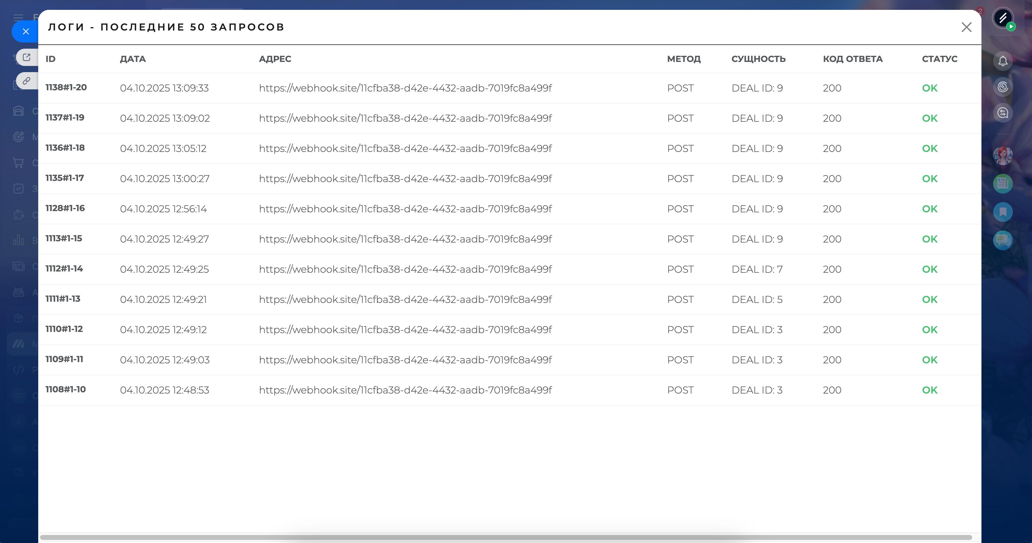
Task: Open the chat messages bubble icon
Action: (1002, 240)
